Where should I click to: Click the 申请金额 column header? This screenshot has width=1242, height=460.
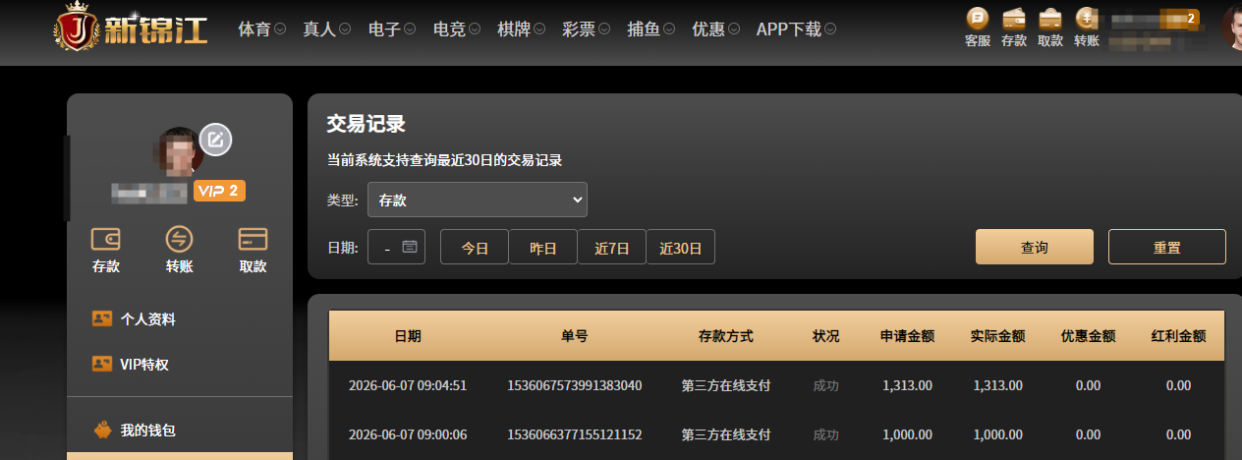click(907, 336)
